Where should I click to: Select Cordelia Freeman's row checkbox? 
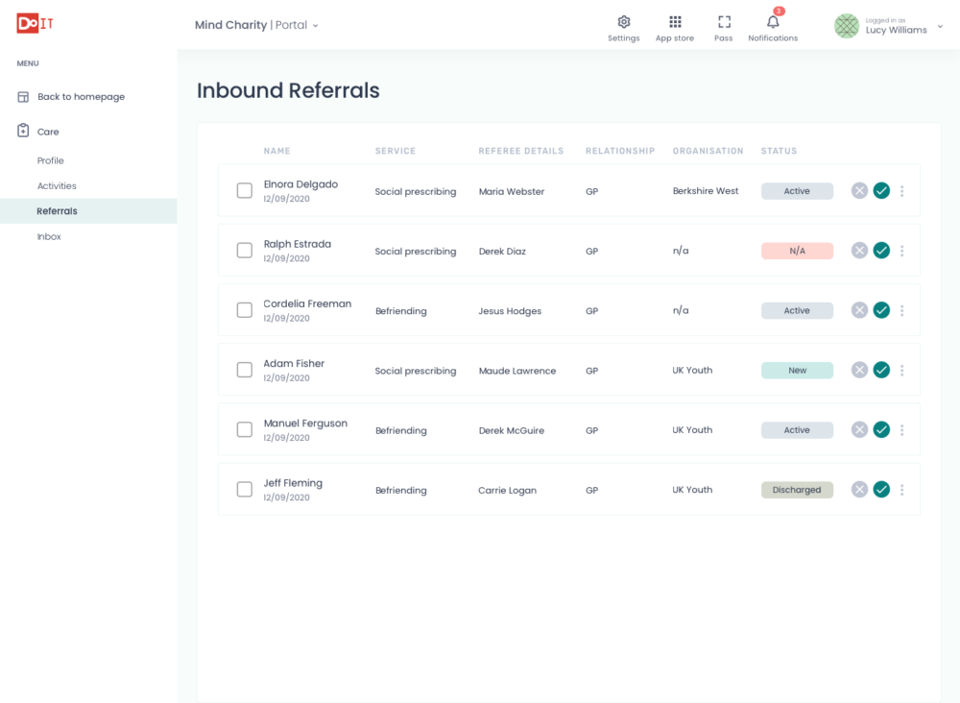[245, 310]
